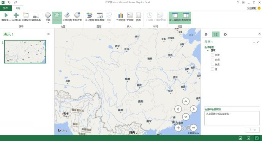This screenshot has width=262, height=141.
Task: Click the undo arrow in title bar
Action: coord(9,2)
